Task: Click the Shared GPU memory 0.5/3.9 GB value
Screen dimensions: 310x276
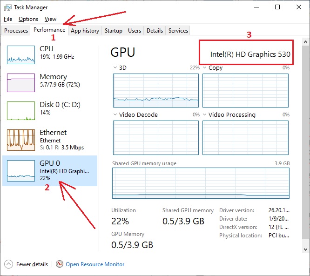Action: pos(183,221)
